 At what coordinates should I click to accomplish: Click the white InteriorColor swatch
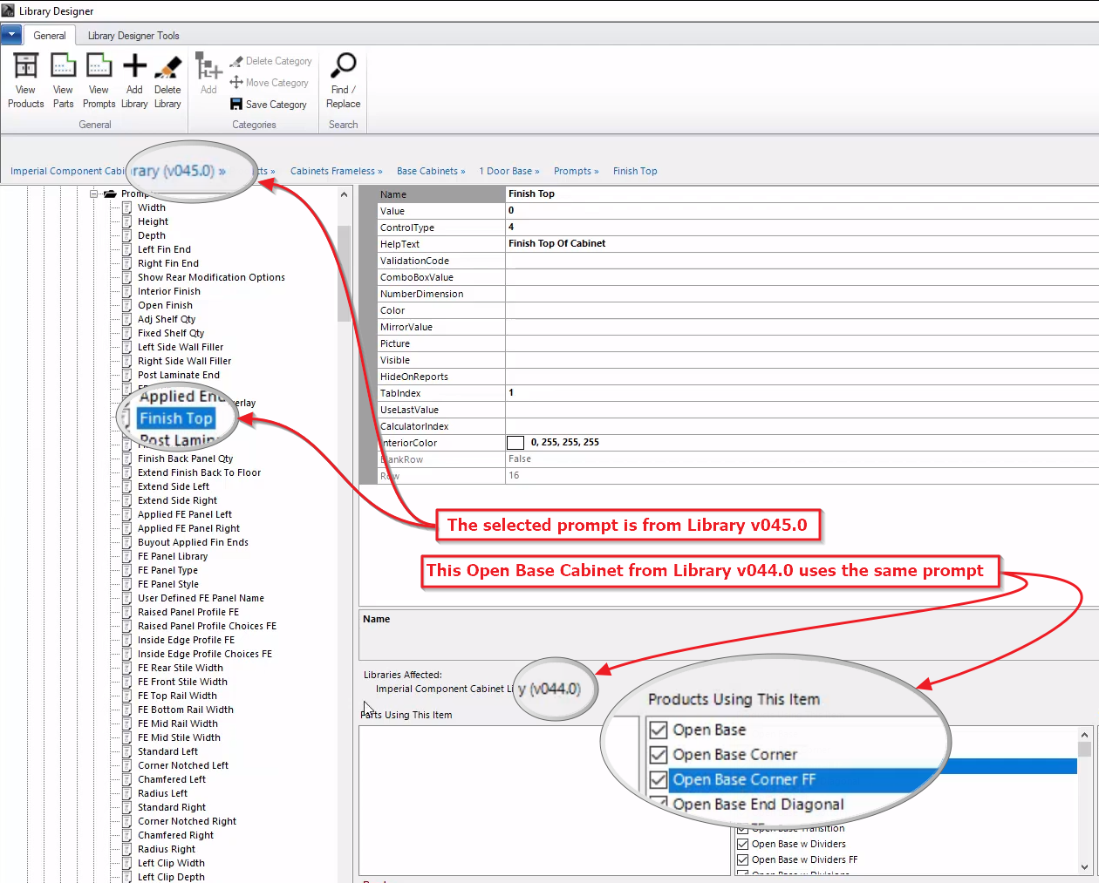coord(515,443)
